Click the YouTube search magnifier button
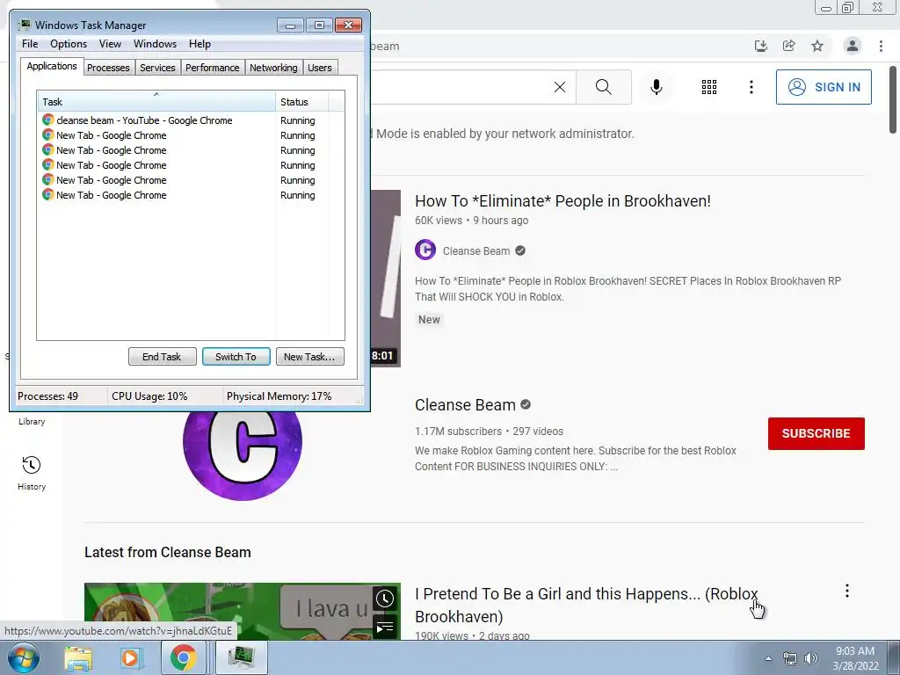 point(603,87)
